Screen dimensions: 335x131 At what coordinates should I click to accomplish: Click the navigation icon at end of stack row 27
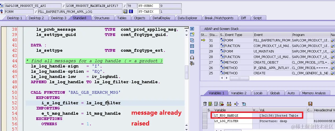pyautogui.click(x=333, y=62)
